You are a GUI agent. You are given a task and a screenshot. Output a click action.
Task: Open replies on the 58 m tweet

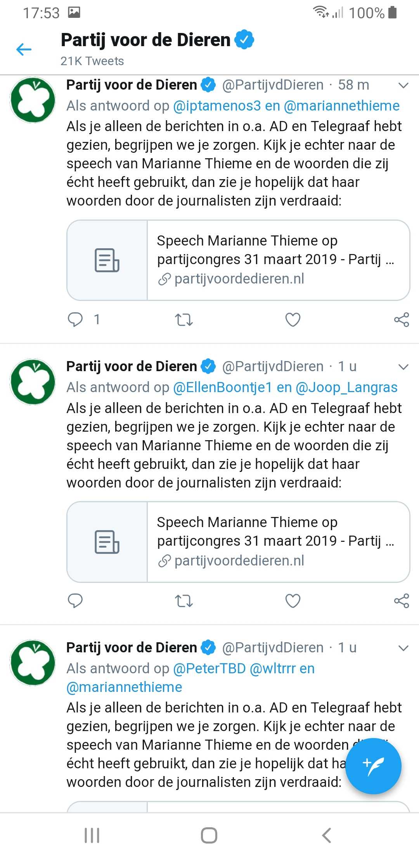(75, 320)
